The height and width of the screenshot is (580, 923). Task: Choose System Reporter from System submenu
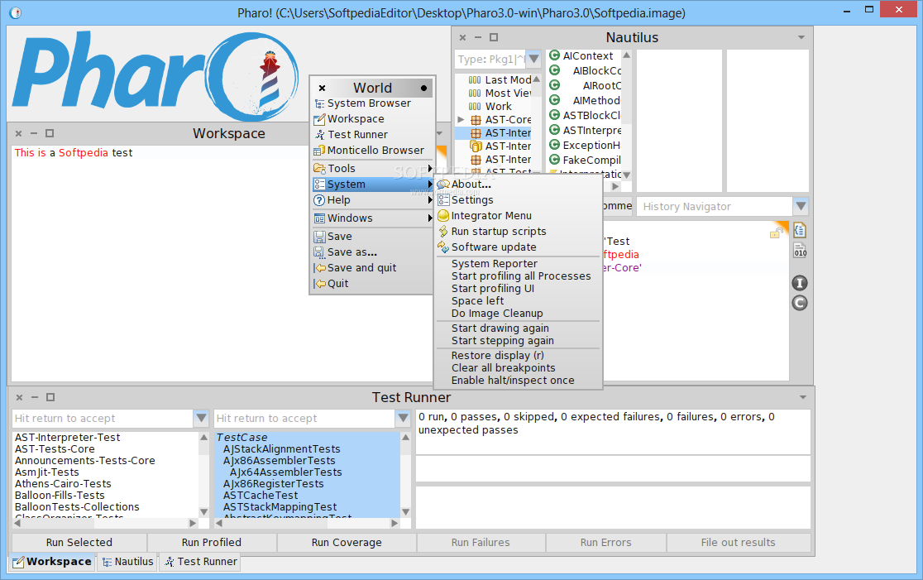pos(494,264)
